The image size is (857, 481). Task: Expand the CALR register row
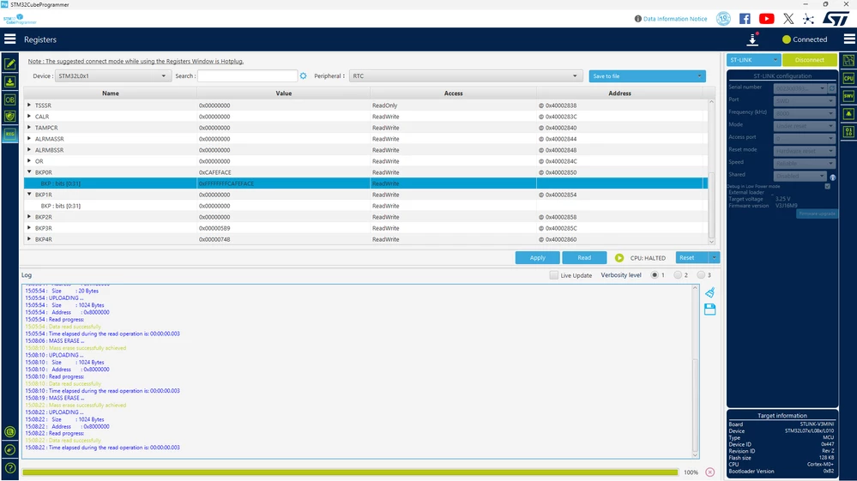pyautogui.click(x=29, y=117)
